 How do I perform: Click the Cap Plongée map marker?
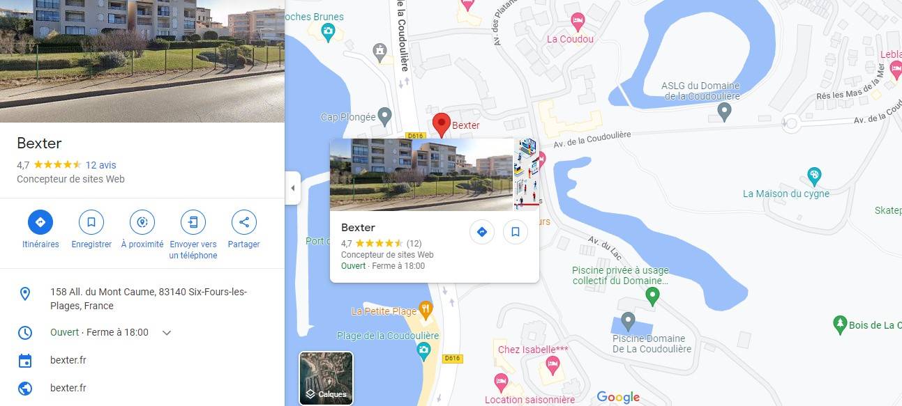[384, 116]
